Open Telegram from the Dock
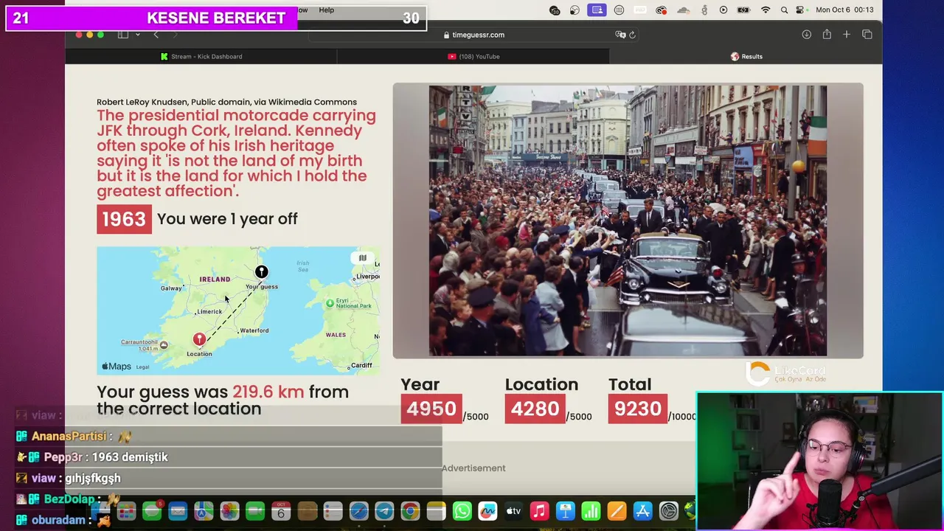 (384, 511)
